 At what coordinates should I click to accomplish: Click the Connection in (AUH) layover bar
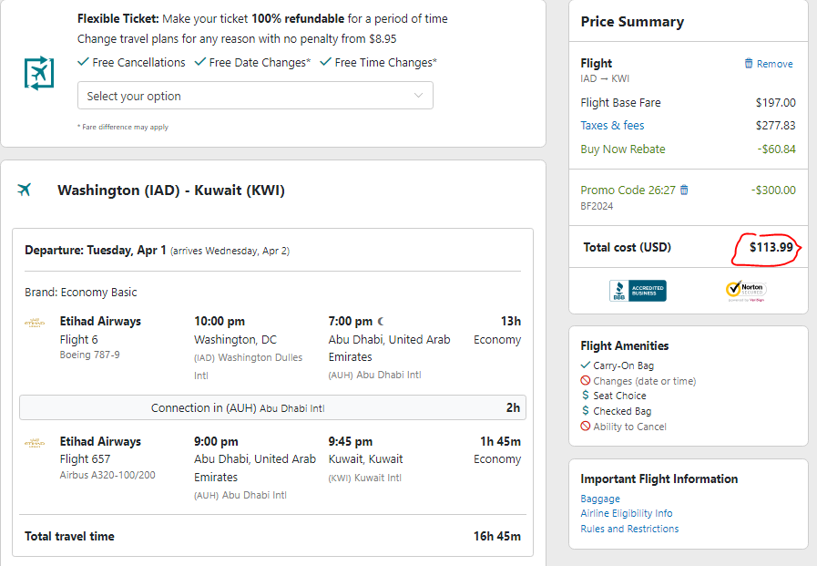pos(272,407)
